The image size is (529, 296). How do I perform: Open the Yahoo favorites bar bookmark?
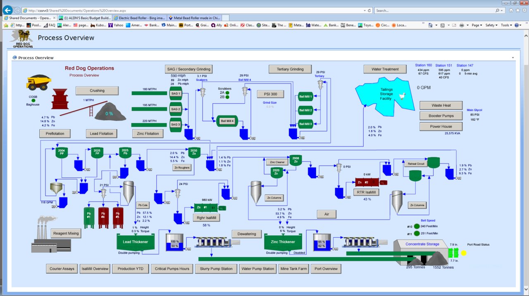116,25
